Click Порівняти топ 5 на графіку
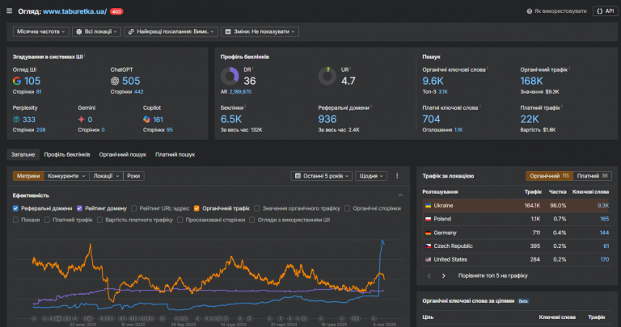Image resolution: width=621 pixels, height=327 pixels. (492, 275)
